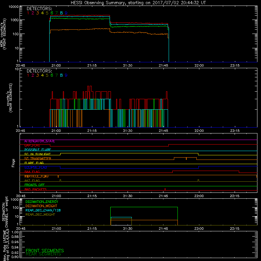Click the 21:30 time label under the rear segments plot
261x261 pixels.
pyautogui.click(x=128, y=131)
